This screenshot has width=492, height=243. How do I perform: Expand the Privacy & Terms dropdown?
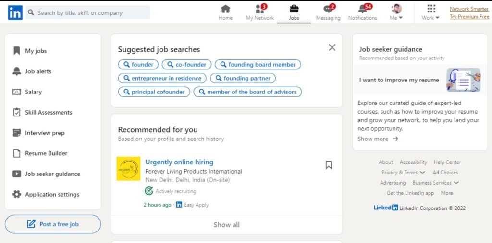[422, 173]
